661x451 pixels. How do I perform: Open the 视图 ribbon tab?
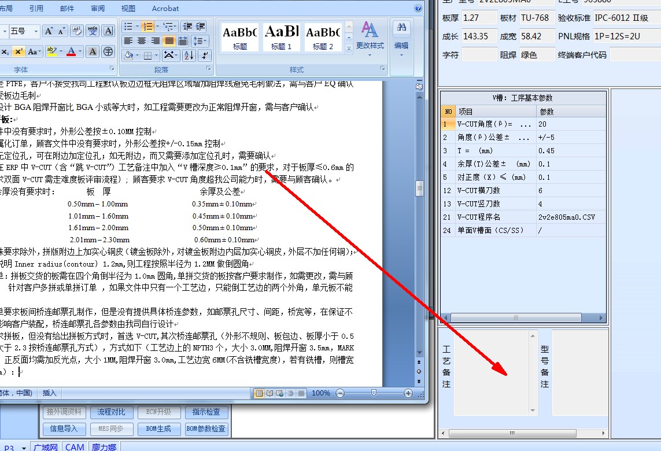tap(128, 9)
